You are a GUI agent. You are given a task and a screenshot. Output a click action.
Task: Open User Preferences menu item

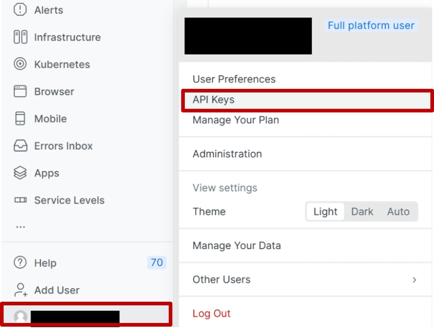234,79
